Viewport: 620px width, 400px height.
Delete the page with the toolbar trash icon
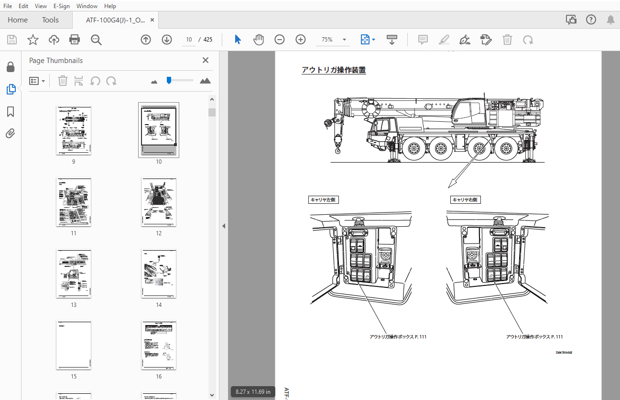tap(507, 40)
